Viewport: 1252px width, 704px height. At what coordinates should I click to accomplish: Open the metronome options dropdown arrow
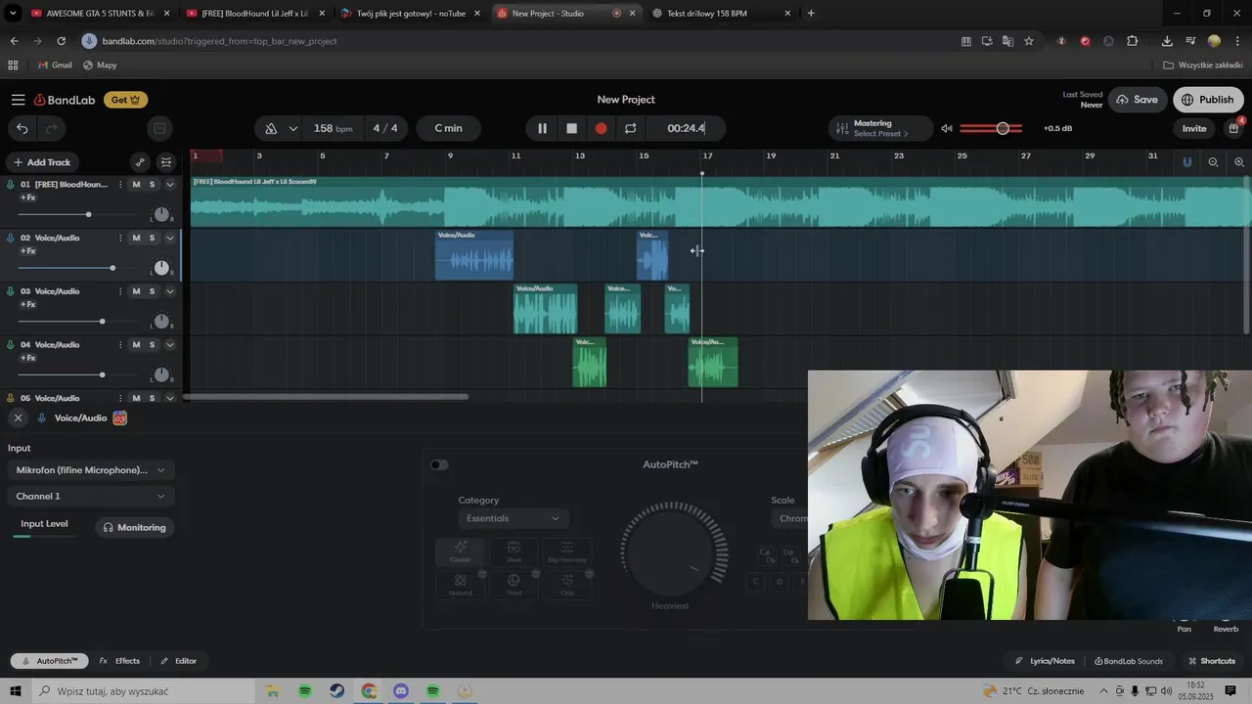pos(292,128)
